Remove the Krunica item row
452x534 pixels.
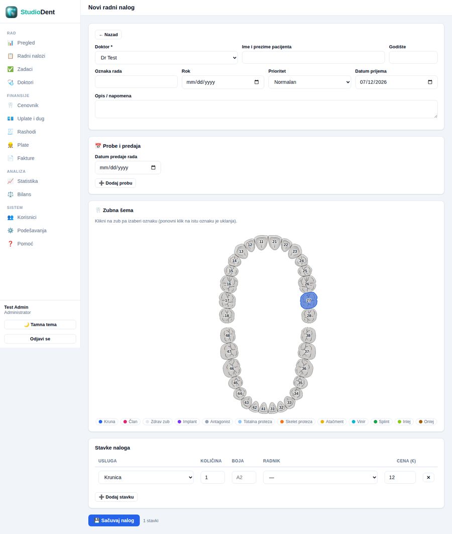pyautogui.click(x=428, y=477)
